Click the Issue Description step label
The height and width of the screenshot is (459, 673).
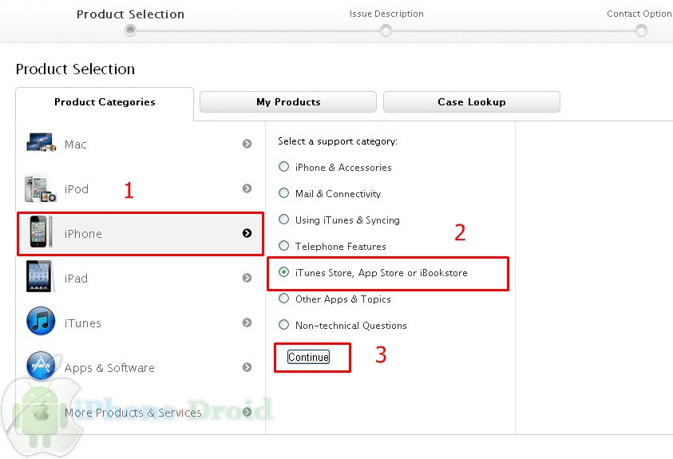tap(386, 14)
